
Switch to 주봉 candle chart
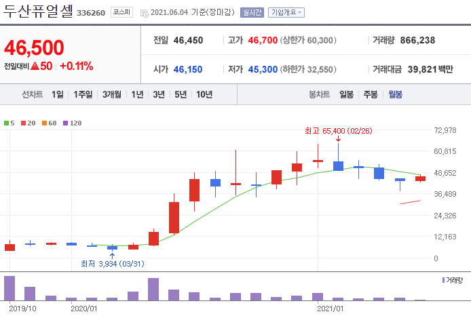(x=371, y=94)
